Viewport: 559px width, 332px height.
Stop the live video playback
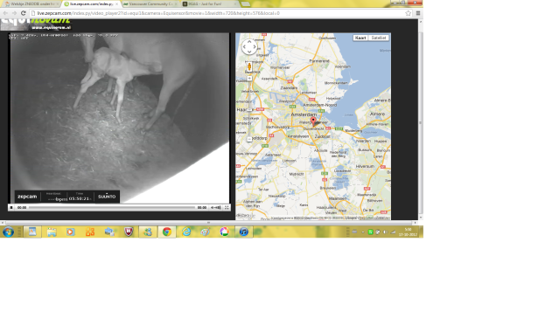[11, 207]
